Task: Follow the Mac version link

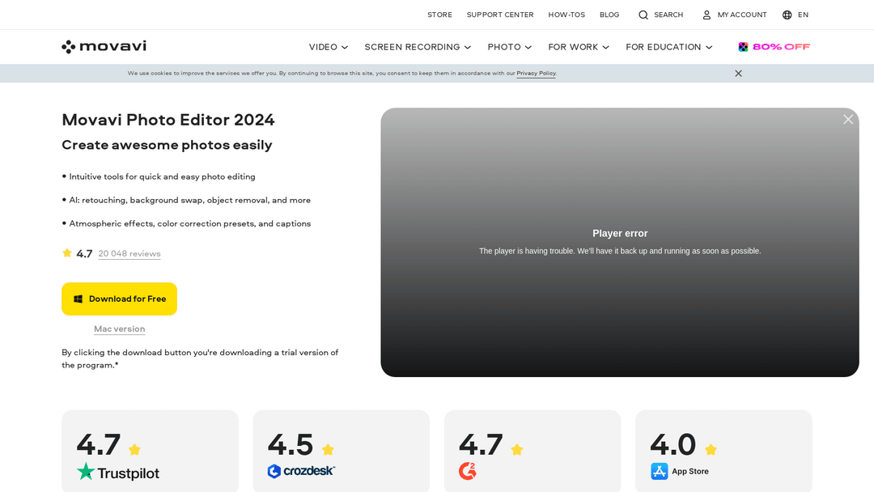Action: point(119,329)
